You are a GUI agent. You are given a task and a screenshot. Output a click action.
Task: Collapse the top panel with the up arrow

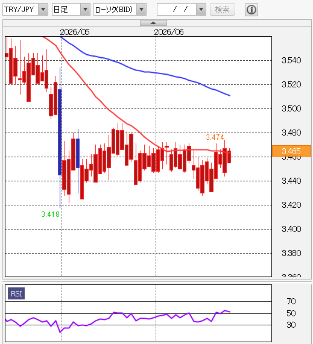(x=153, y=23)
